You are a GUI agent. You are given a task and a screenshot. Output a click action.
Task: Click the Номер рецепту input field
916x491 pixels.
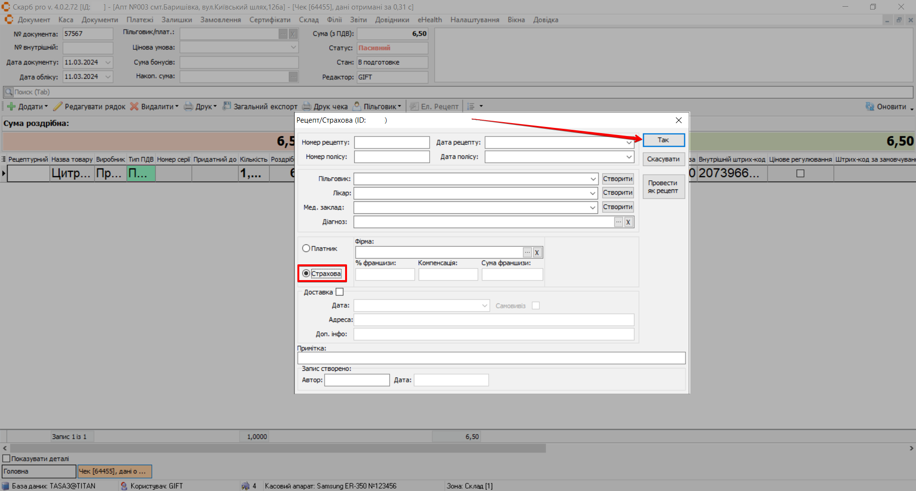click(x=391, y=143)
